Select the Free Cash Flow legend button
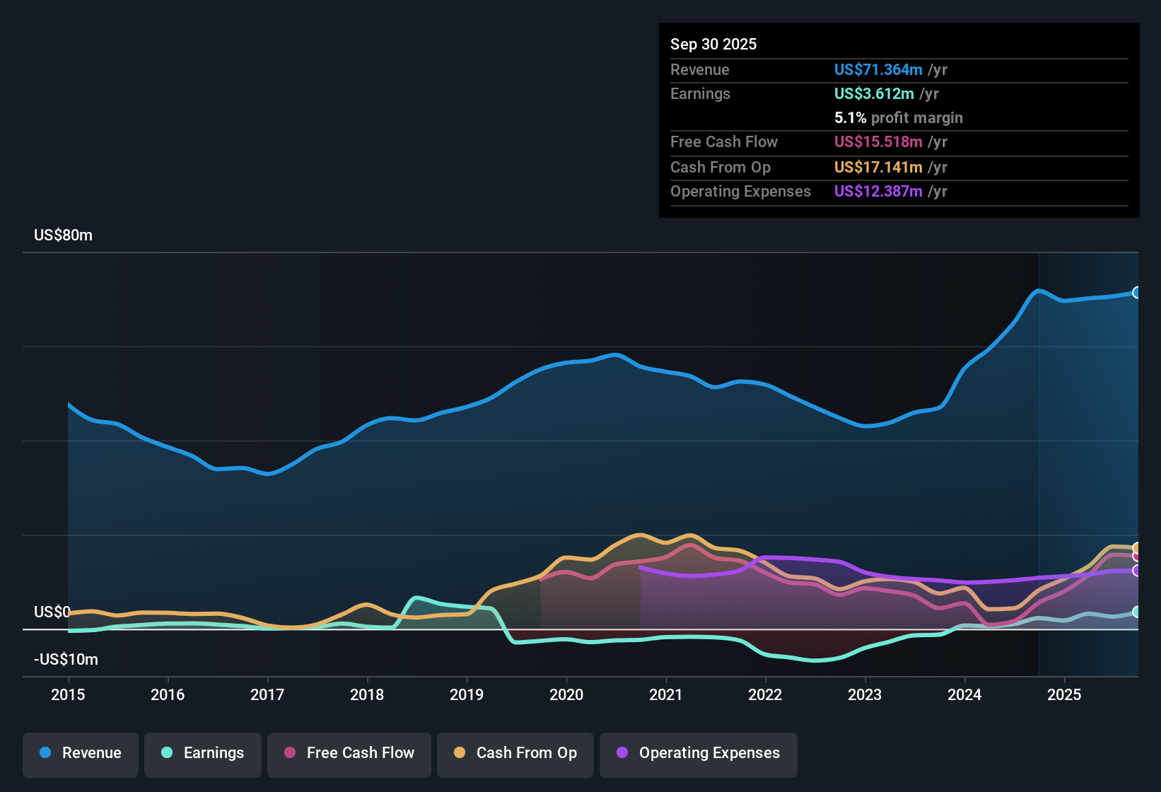1161x792 pixels. [x=349, y=753]
